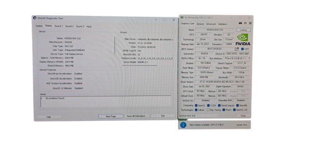Open the Sensors tab in GPU-Z
The image size is (313, 141).
pos(200,24)
